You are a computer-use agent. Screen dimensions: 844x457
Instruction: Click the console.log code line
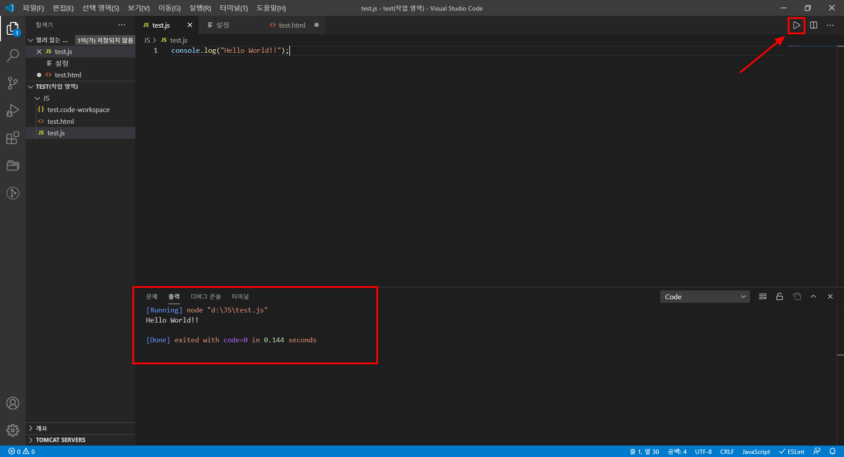[x=230, y=51]
